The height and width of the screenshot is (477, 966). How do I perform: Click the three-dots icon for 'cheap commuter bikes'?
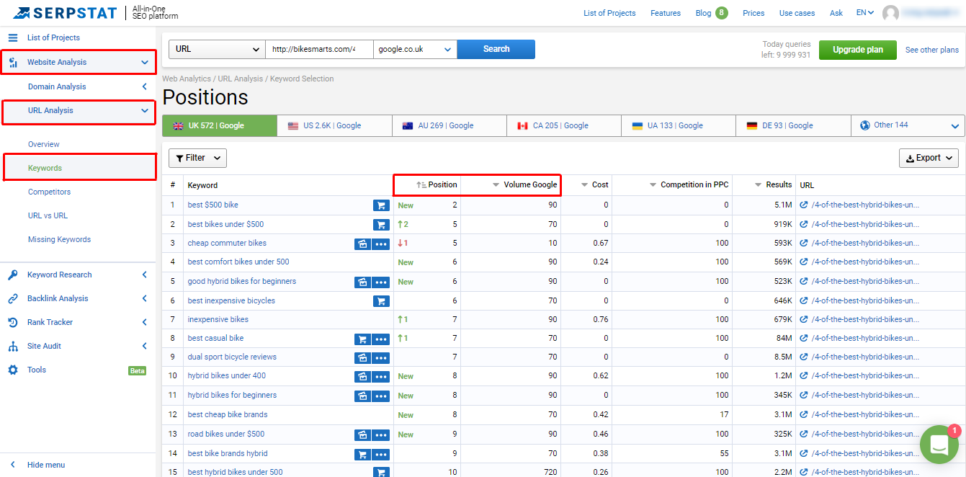point(381,244)
